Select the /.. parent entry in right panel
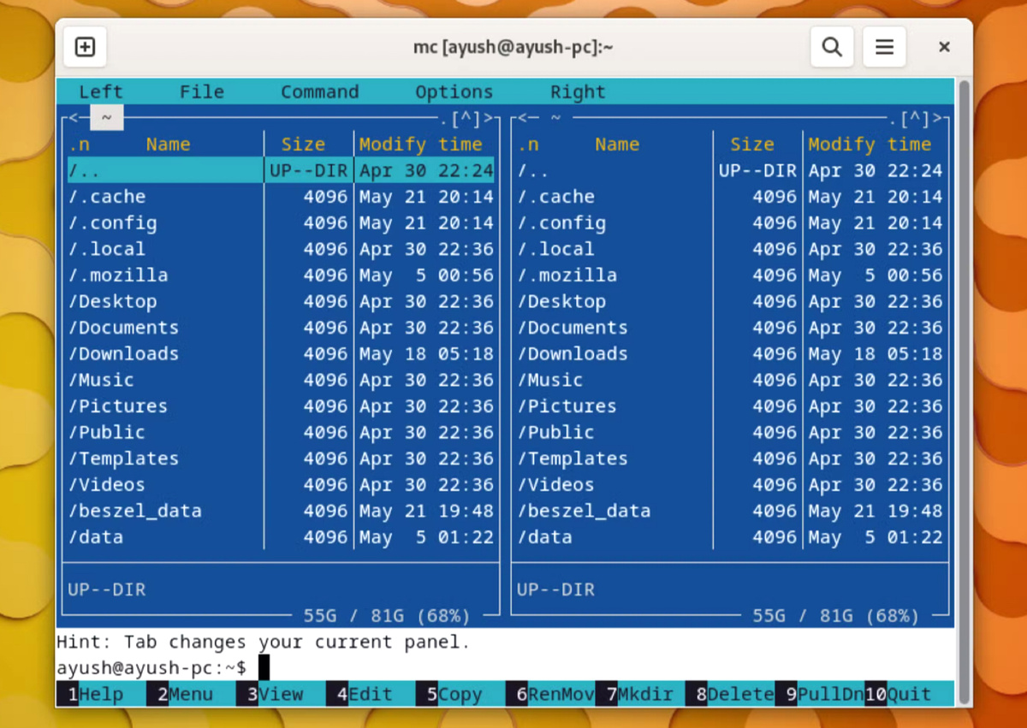 (x=730, y=170)
